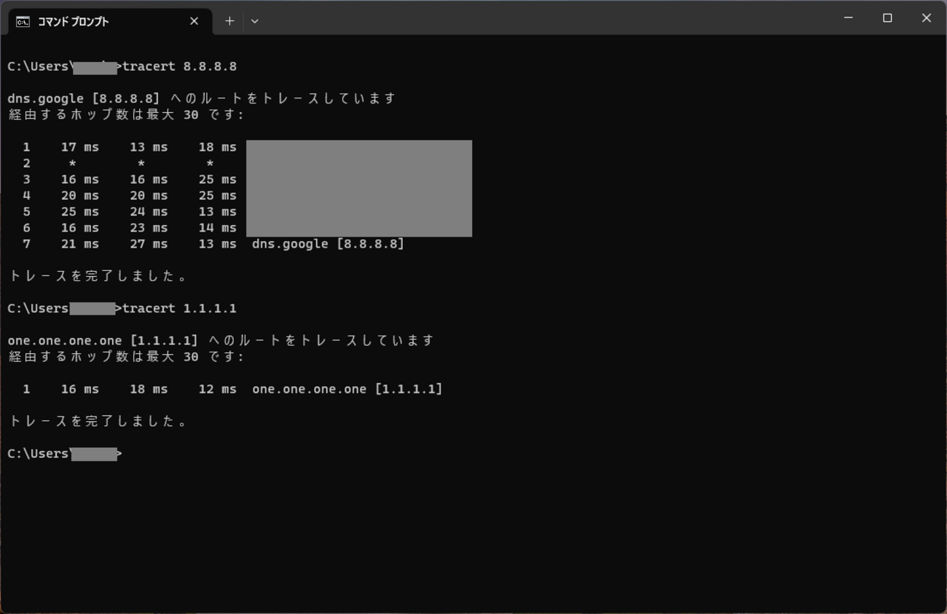
Task: Close the コマンド プロンプト tab
Action: coord(194,21)
